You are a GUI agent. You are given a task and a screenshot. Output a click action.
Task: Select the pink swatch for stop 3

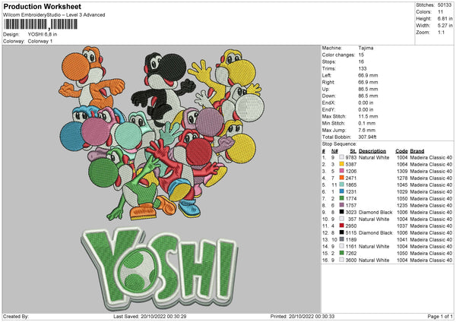342,170
